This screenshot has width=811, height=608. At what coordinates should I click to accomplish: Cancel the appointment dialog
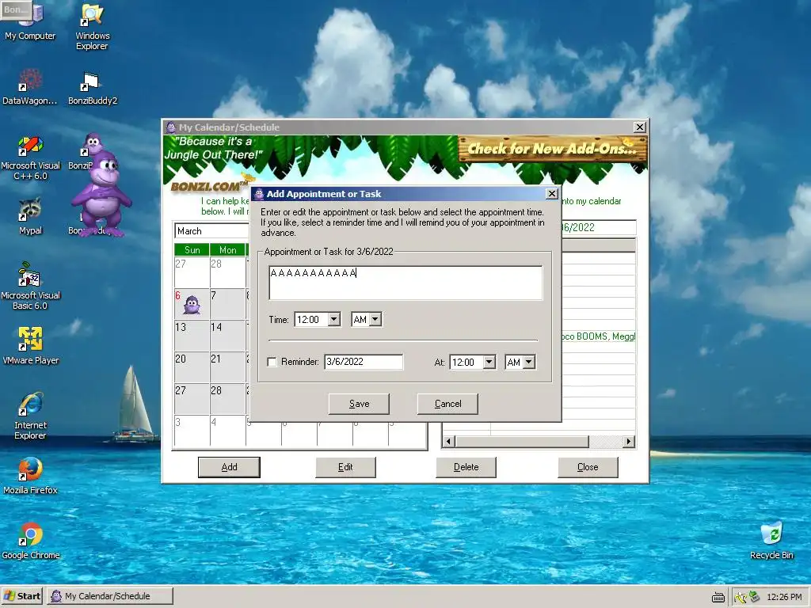pos(447,404)
